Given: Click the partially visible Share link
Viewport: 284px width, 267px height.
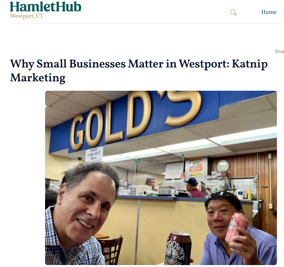Looking at the screenshot, I should [279, 51].
